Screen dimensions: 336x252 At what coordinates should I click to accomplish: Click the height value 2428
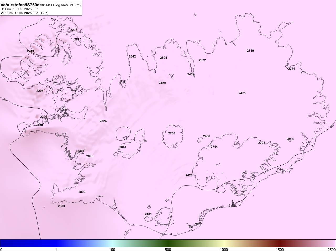189,175
